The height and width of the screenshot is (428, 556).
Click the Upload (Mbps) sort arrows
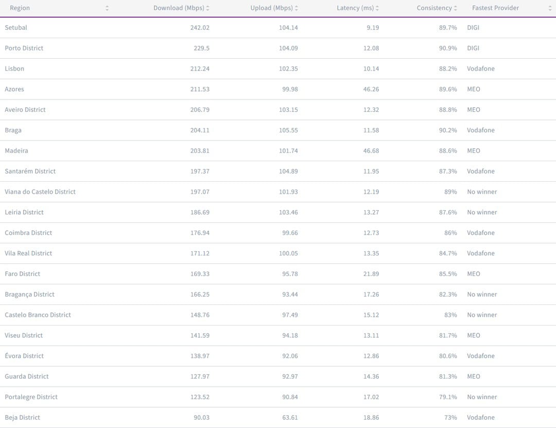coord(296,8)
